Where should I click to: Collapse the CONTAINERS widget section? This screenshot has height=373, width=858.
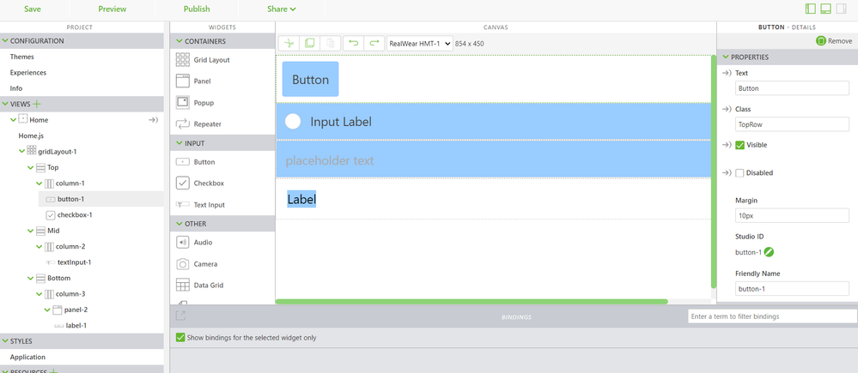pos(180,41)
